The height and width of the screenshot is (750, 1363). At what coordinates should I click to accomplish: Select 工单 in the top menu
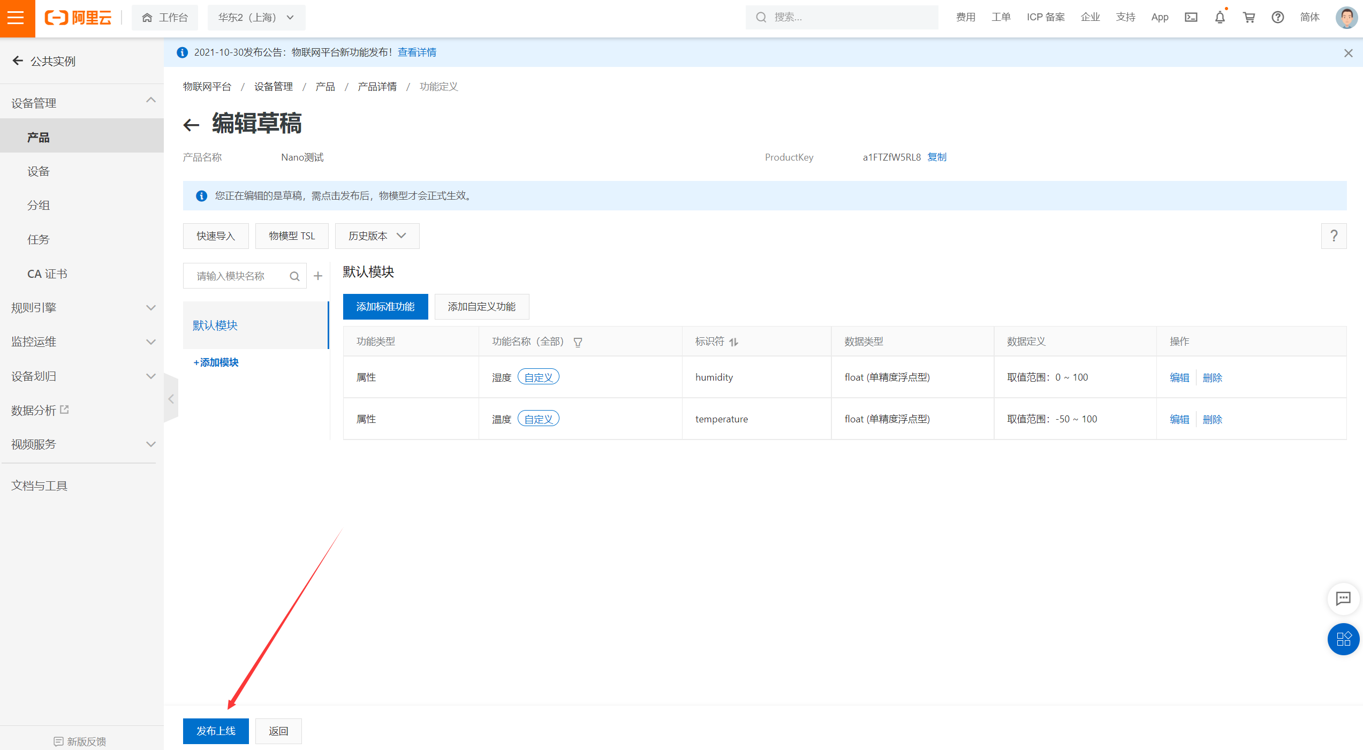coord(1001,17)
